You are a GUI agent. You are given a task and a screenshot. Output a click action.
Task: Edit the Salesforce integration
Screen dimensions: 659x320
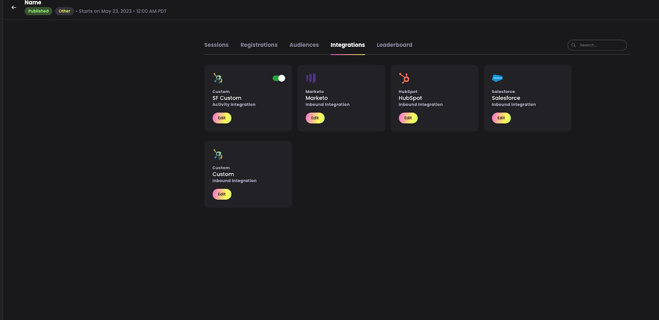(x=501, y=118)
